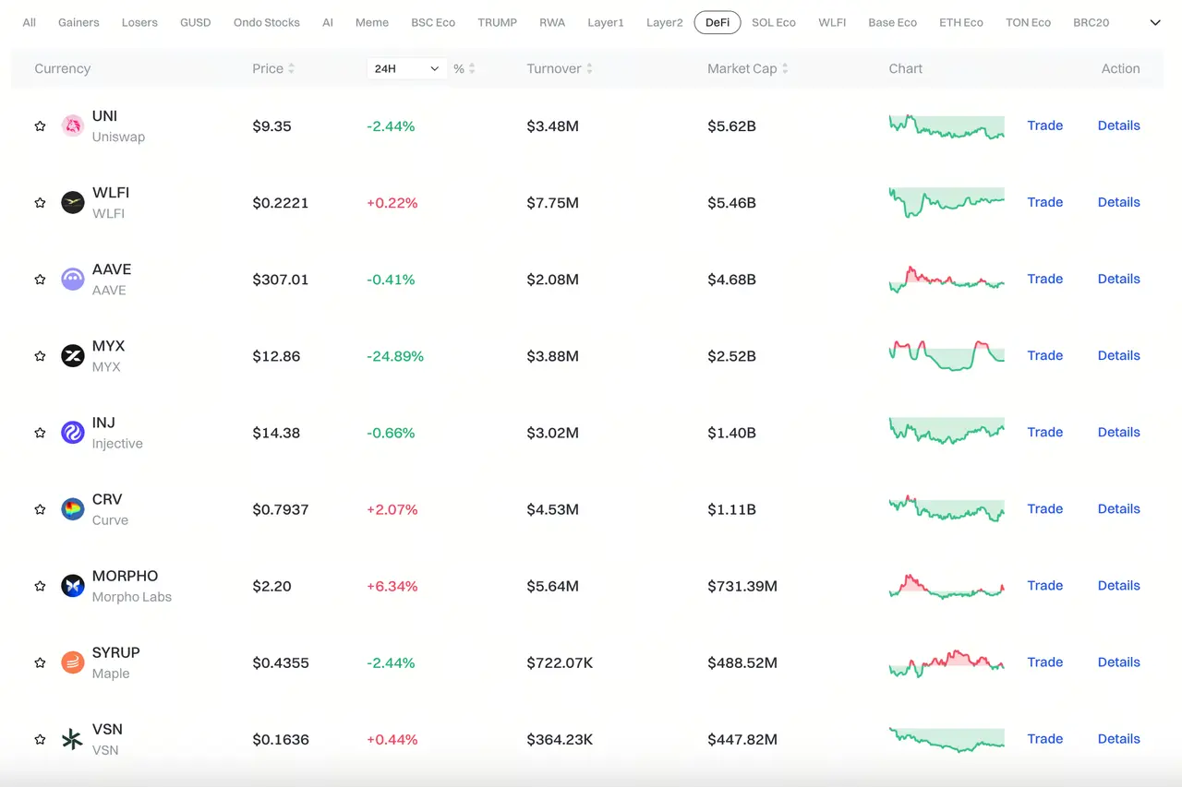Click the Maple SYRUP logo

point(73,662)
